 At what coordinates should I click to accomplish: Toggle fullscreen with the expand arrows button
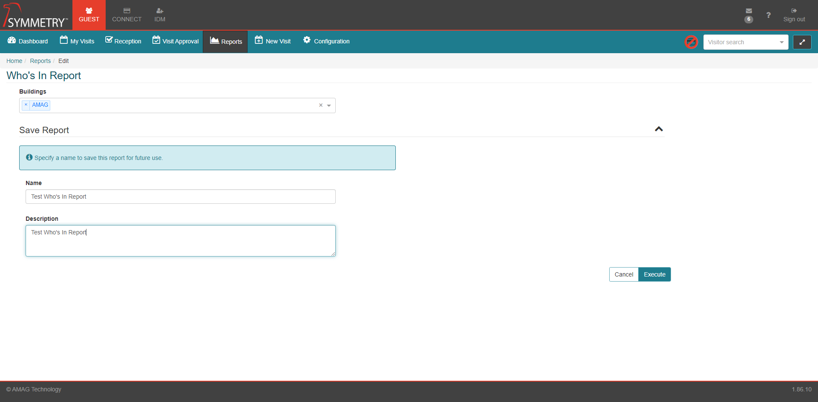[x=802, y=42]
